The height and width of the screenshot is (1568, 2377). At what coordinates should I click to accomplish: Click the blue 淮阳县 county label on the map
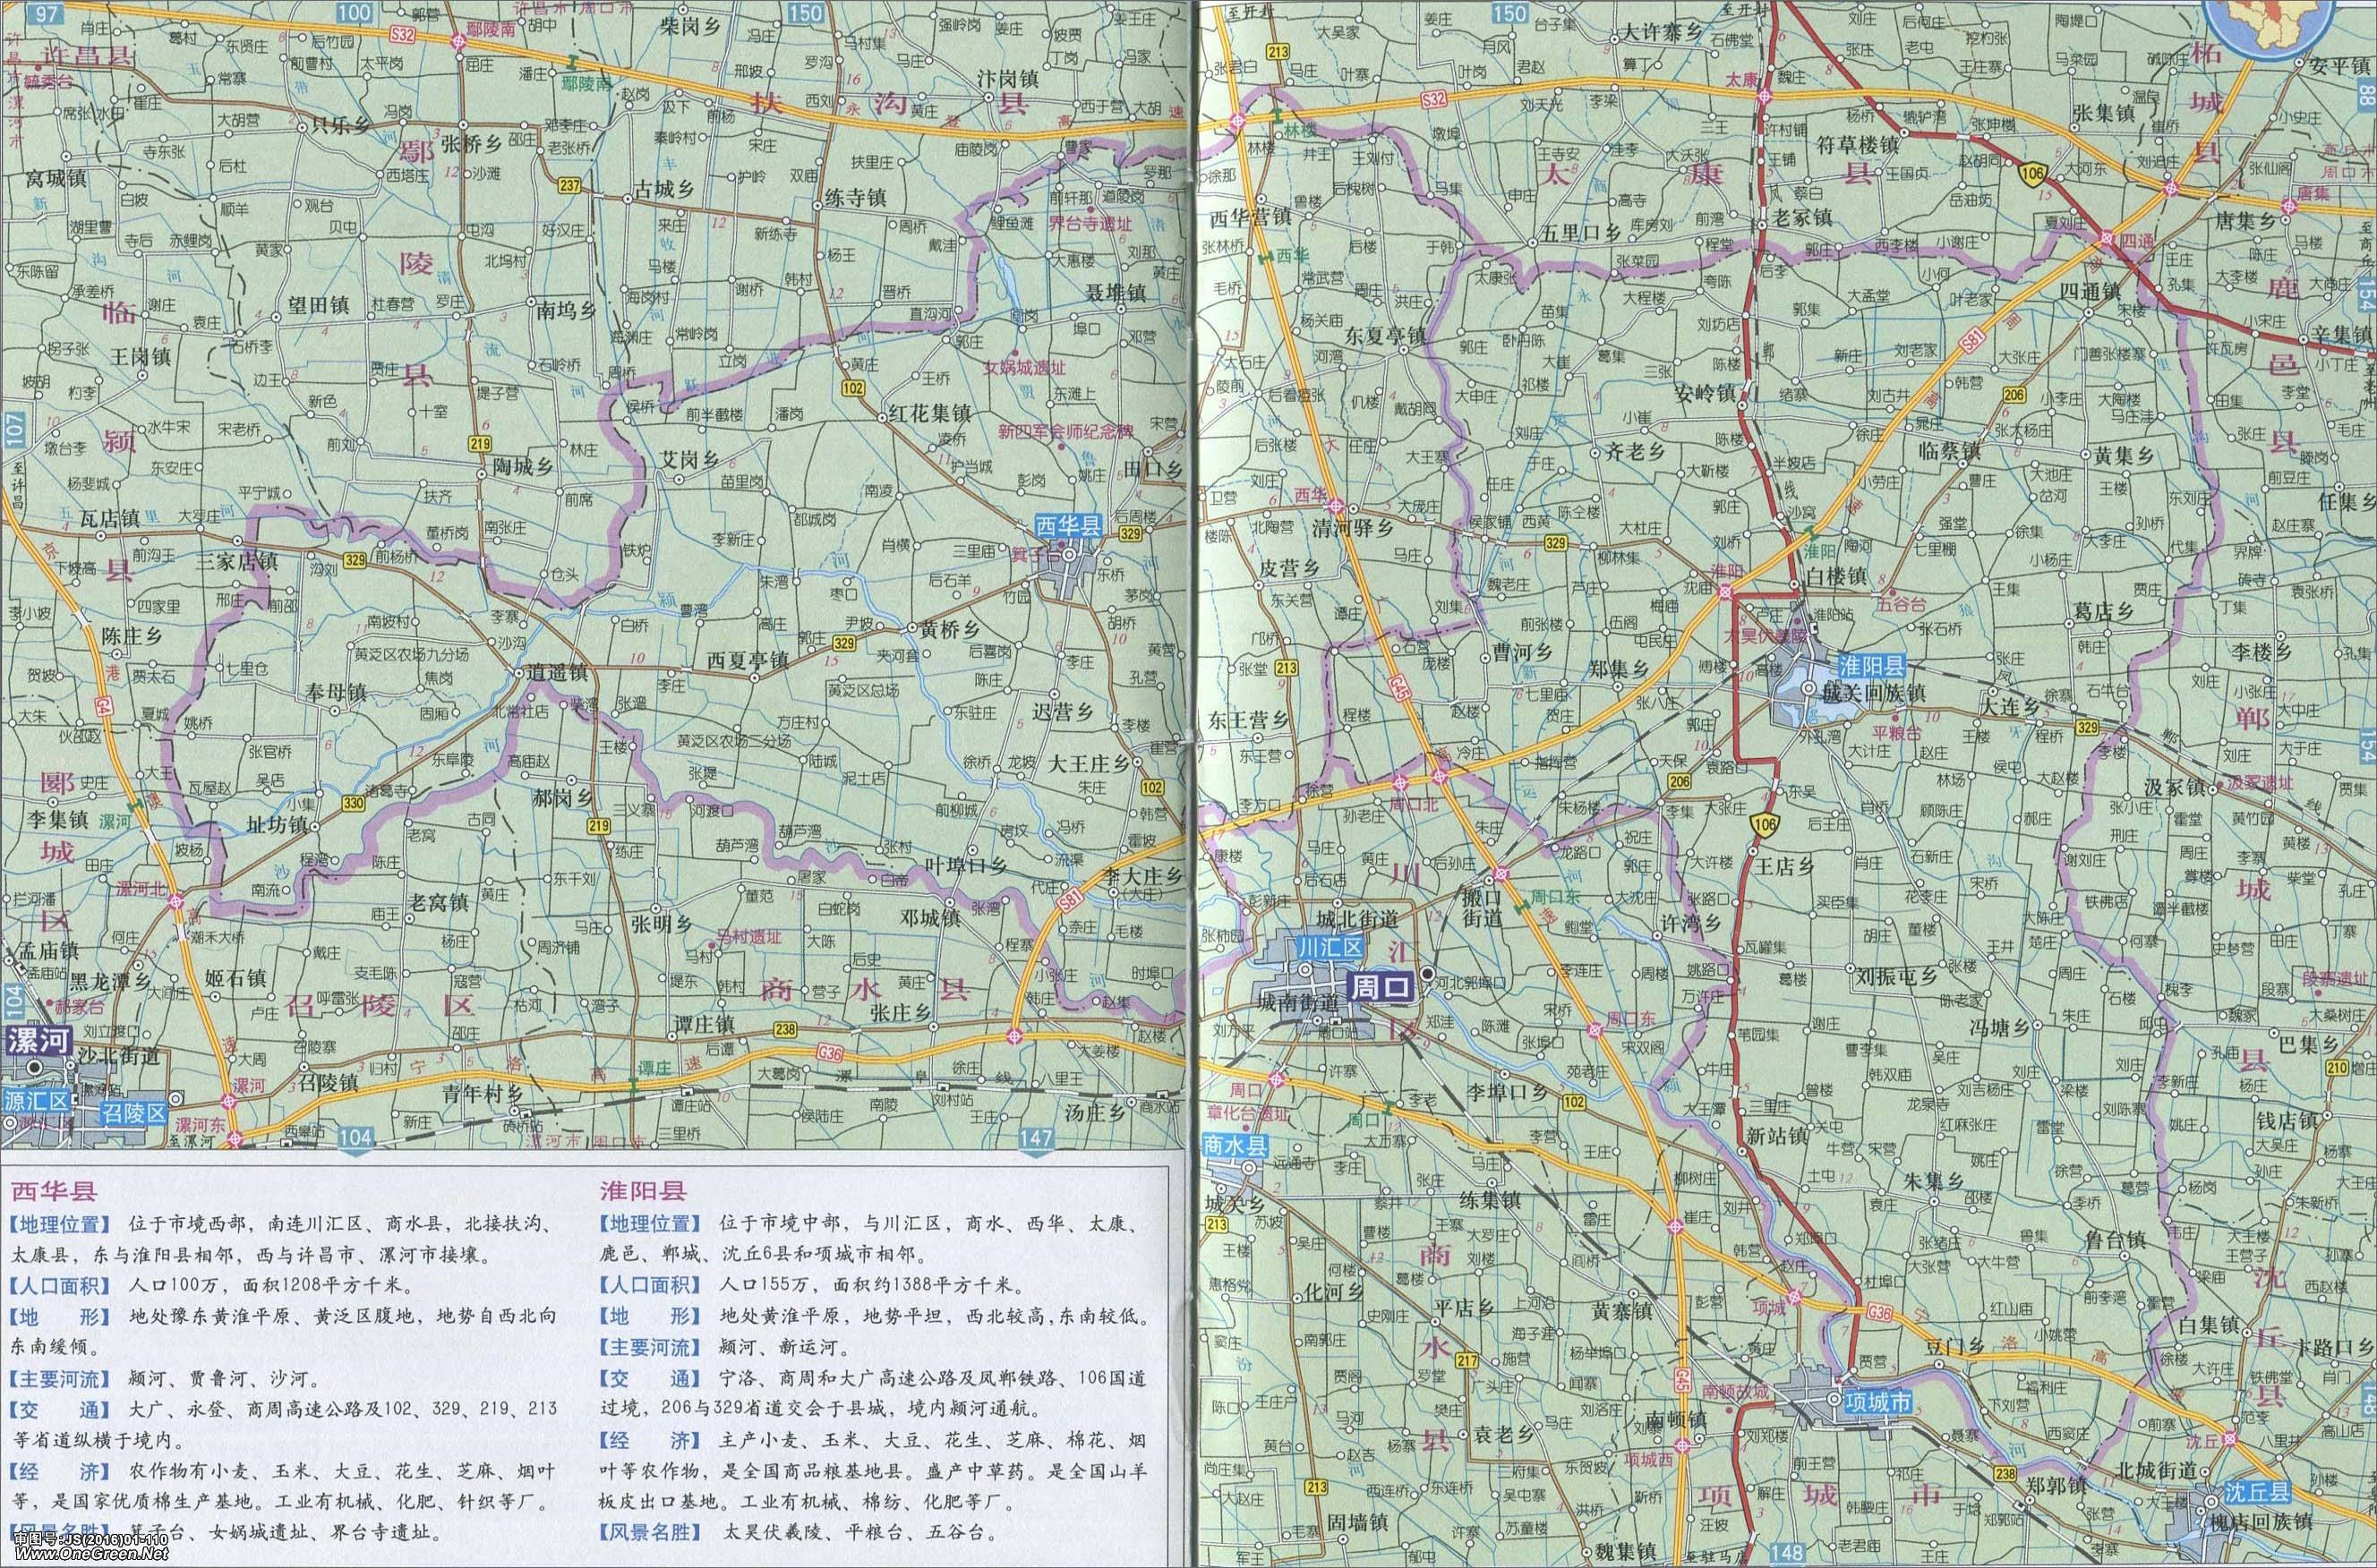coord(1873,667)
